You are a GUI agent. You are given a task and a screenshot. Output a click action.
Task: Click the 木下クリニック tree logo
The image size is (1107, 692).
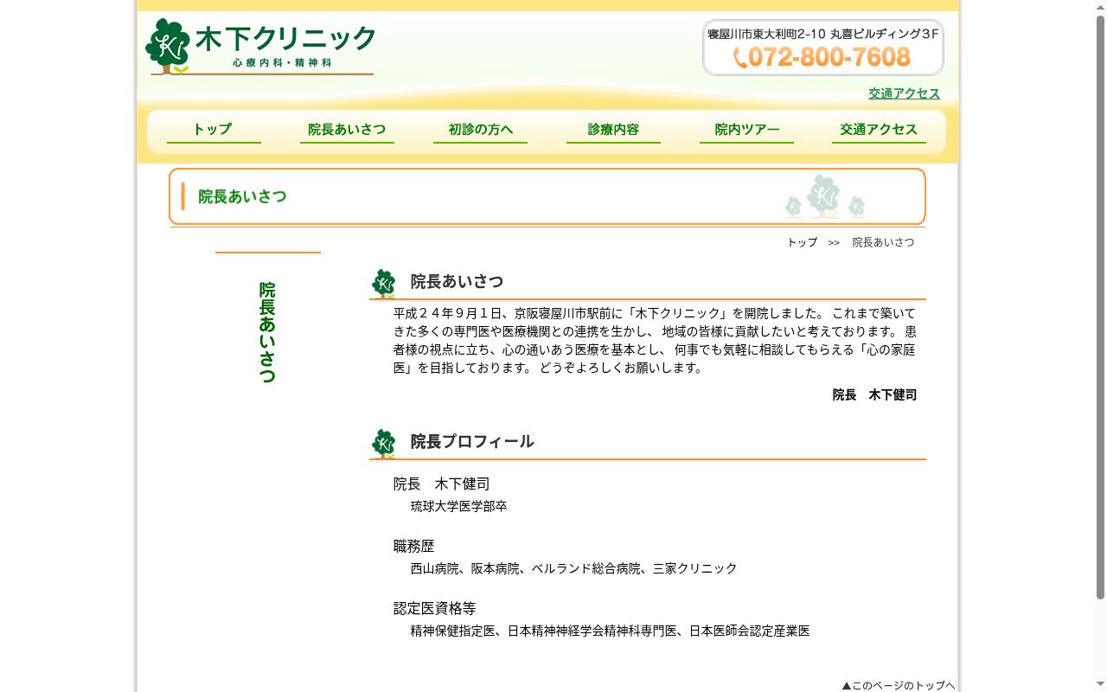pos(168,46)
